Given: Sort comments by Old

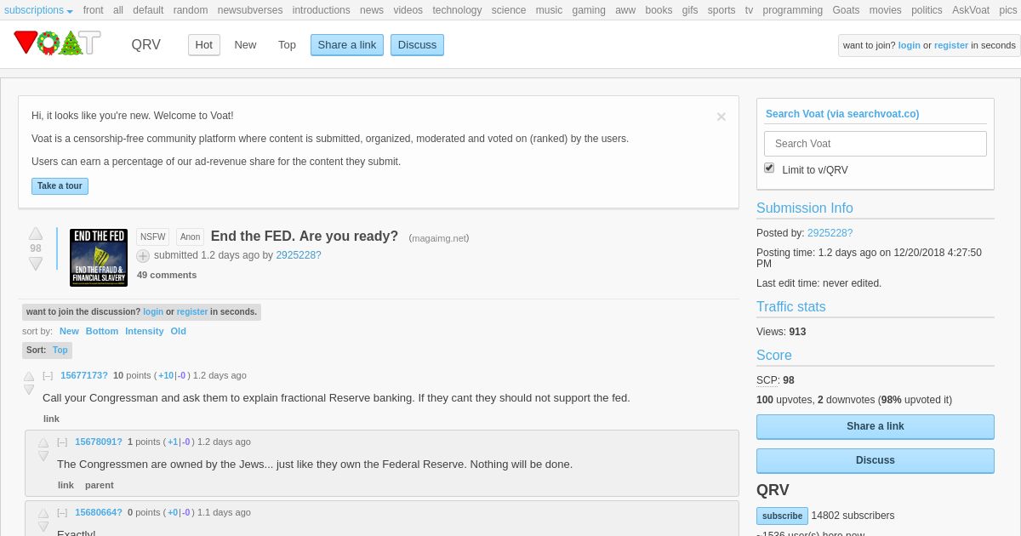Looking at the screenshot, I should pos(179,331).
